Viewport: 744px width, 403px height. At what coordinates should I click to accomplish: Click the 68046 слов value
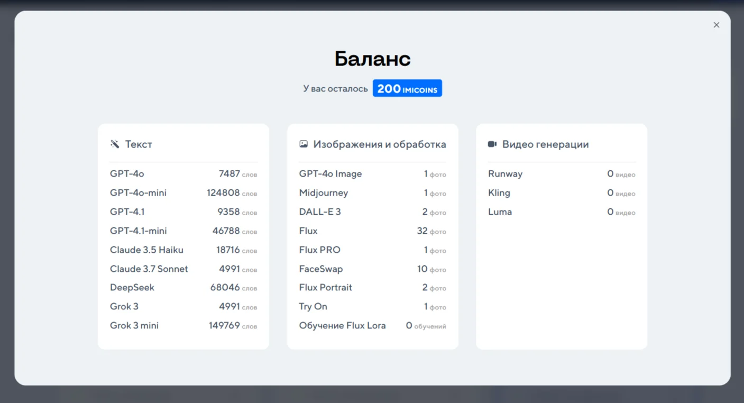pyautogui.click(x=234, y=288)
